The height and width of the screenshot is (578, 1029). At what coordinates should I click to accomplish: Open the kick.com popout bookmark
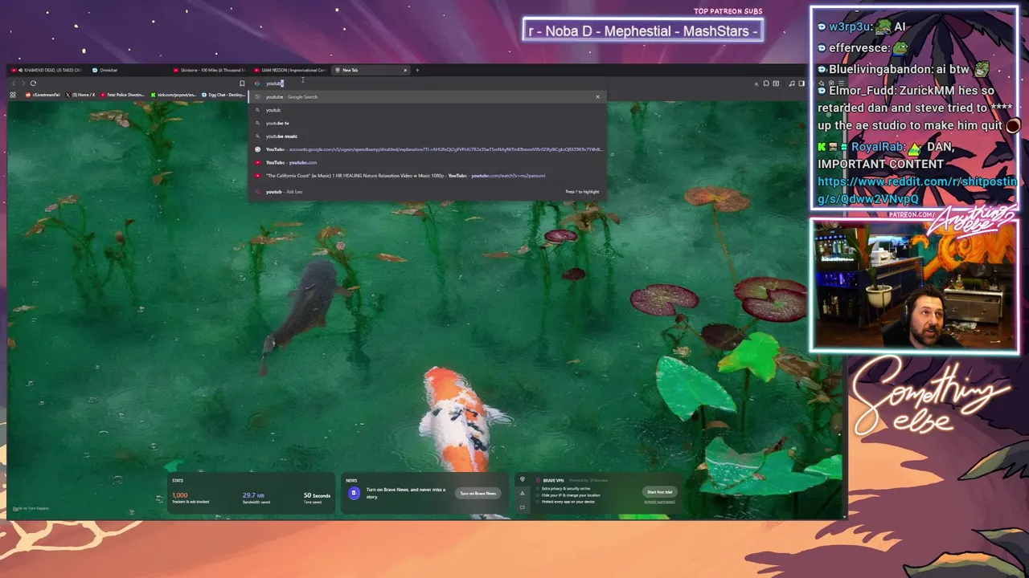click(174, 95)
